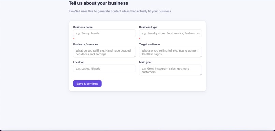The image size is (275, 131).
Task: Click the 'Tell us about your business' heading
Action: click(98, 3)
